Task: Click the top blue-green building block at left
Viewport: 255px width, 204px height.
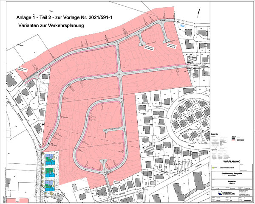Action: tap(51, 159)
